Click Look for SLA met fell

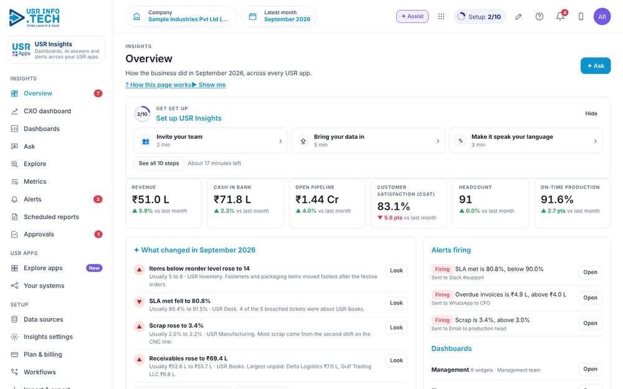[x=396, y=303]
